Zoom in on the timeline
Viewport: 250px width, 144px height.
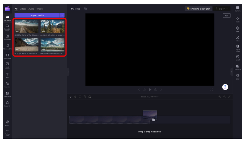click(220, 97)
